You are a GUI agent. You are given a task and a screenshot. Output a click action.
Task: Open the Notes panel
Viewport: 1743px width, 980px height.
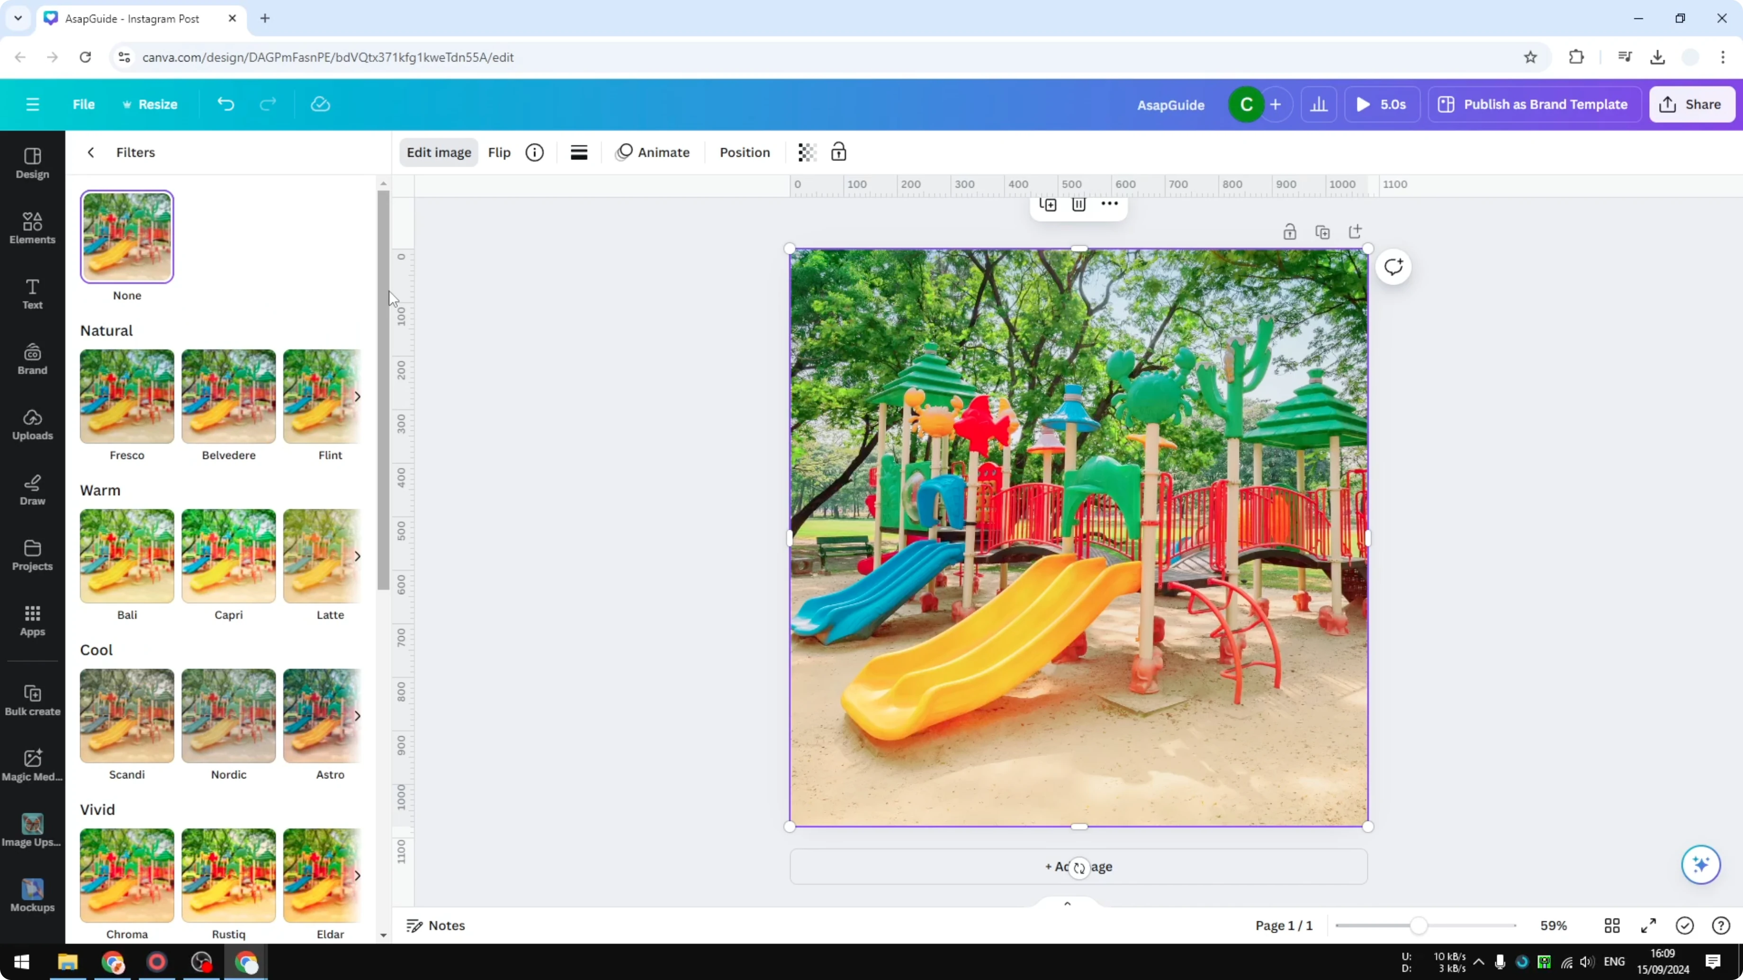click(x=436, y=925)
